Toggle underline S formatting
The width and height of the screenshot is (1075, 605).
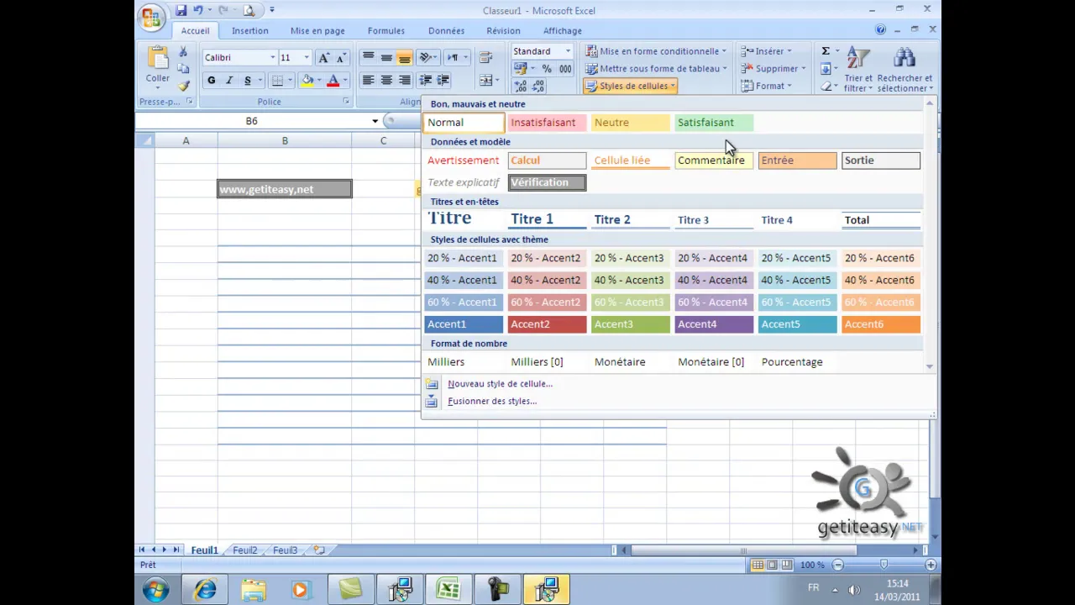click(x=247, y=80)
